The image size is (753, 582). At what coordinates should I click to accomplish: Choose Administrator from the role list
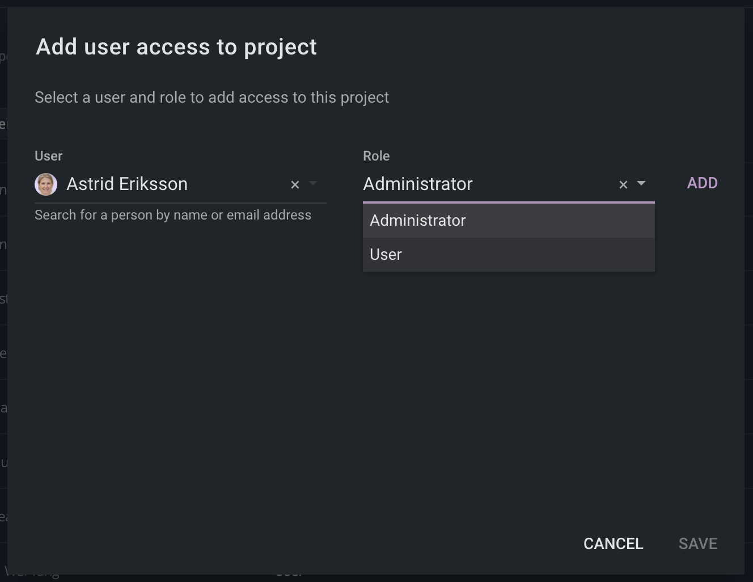tap(418, 221)
